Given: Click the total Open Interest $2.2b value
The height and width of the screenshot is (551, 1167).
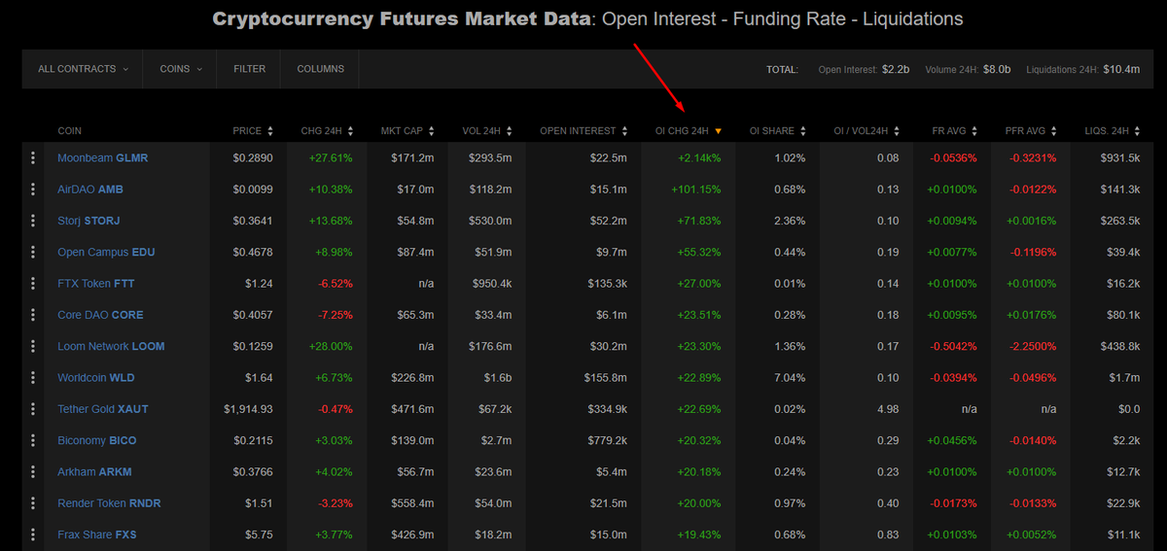Looking at the screenshot, I should pos(895,69).
